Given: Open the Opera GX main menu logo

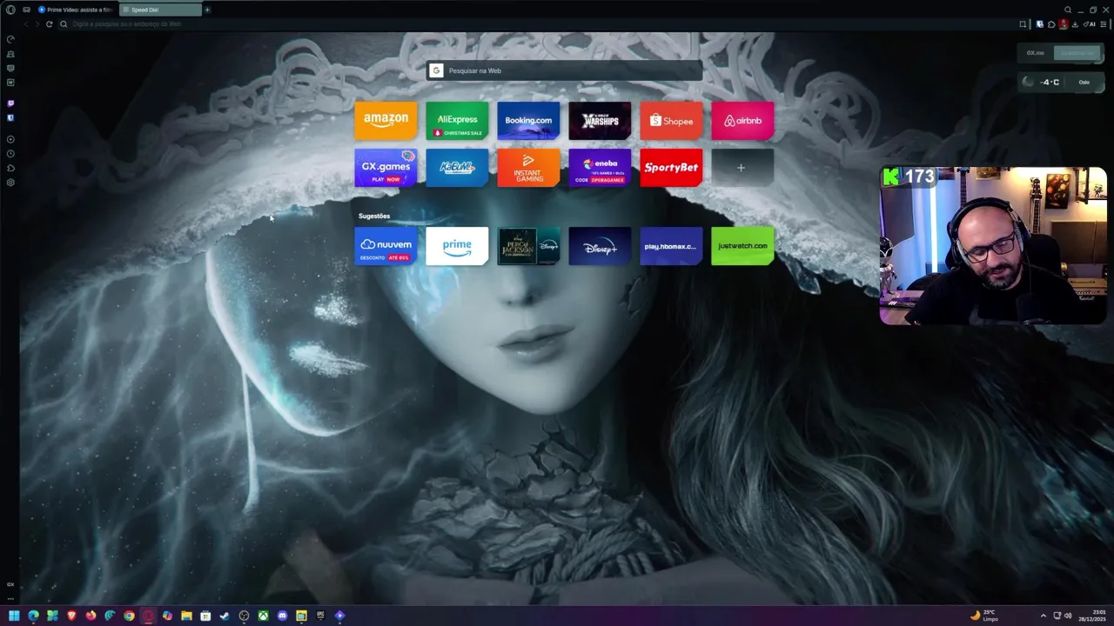Looking at the screenshot, I should (x=10, y=10).
